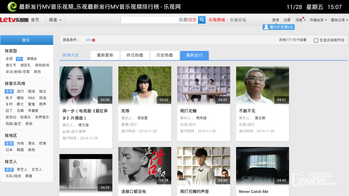Open the 播放记录 dropdown

(x=339, y=20)
